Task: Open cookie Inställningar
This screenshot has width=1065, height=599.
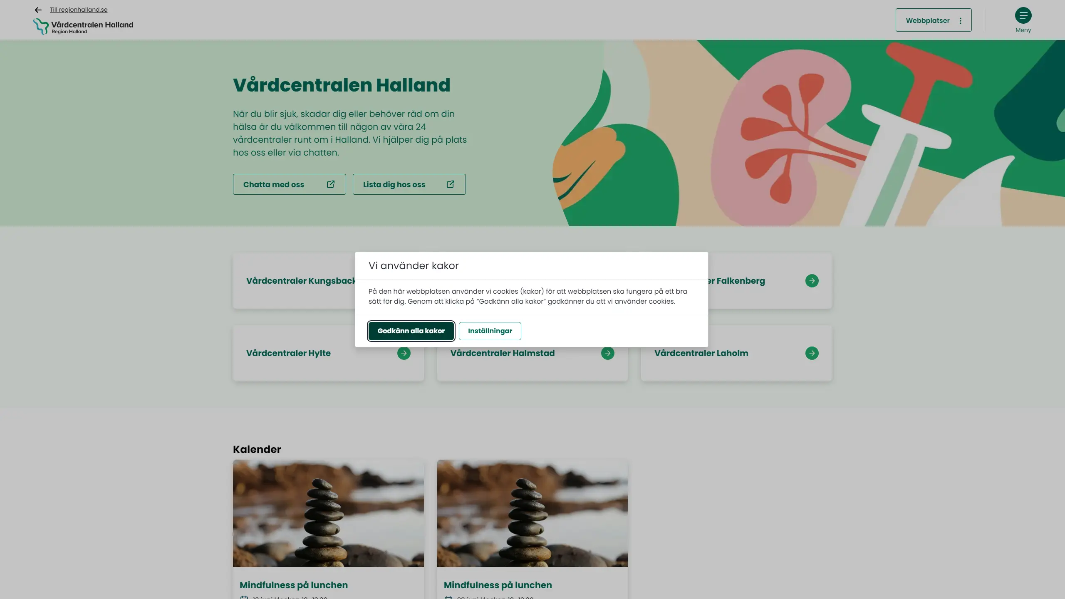Action: coord(490,331)
